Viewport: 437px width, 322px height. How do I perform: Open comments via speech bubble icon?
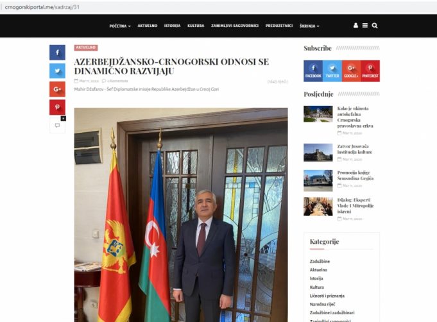pyautogui.click(x=57, y=125)
